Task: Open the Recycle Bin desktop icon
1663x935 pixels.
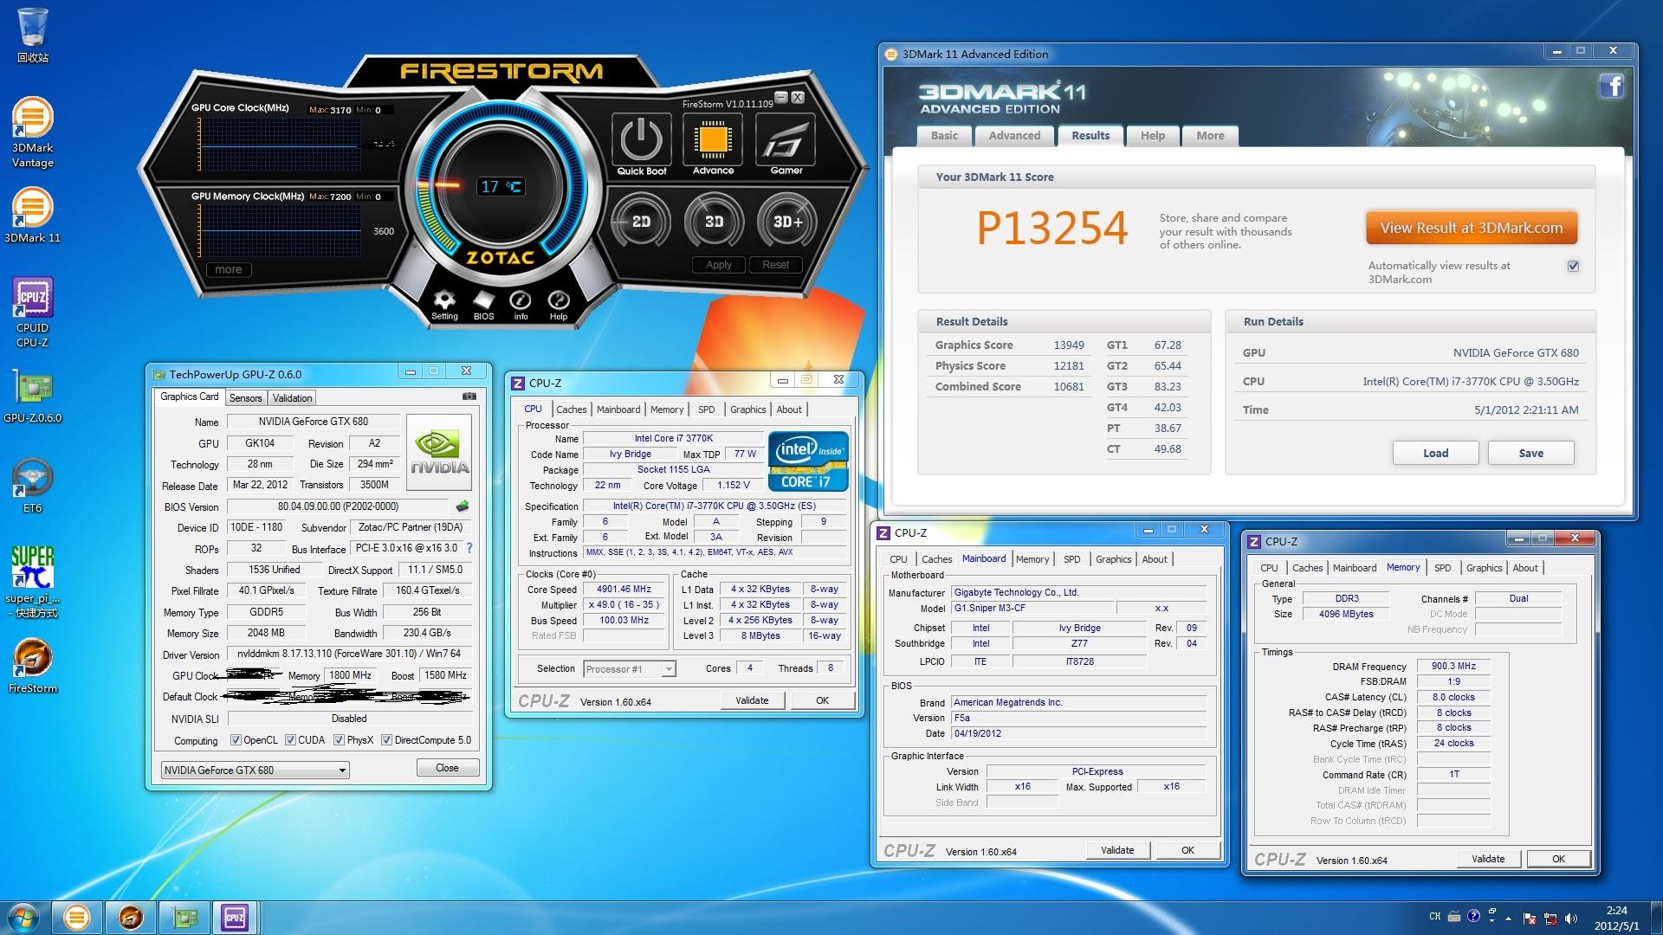Action: point(32,35)
